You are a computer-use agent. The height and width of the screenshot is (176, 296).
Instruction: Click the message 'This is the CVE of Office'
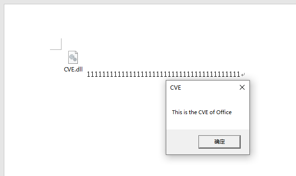(x=202, y=112)
